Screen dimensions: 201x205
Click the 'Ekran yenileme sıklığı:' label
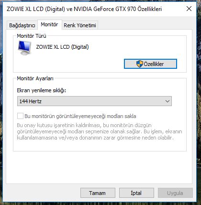click(x=42, y=90)
